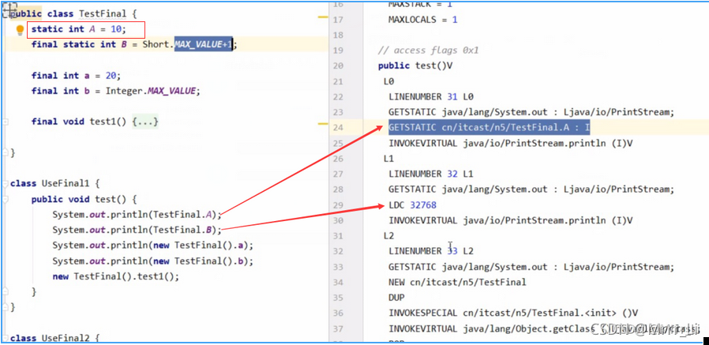Click the "System.out.println(TestFinal.B);" statement
This screenshot has width=709, height=345.
[137, 230]
